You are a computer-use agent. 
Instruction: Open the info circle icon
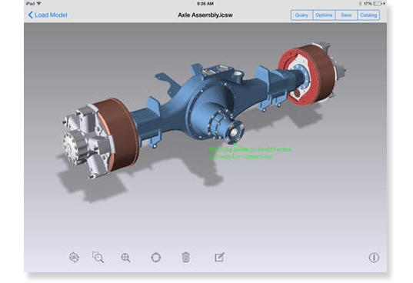(x=374, y=258)
